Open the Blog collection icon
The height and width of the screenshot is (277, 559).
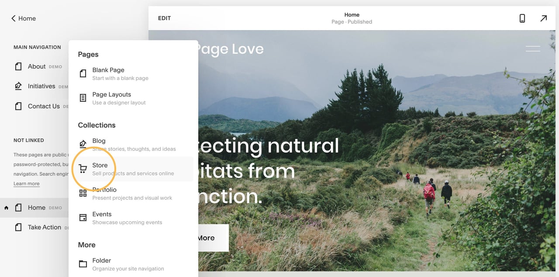tap(83, 144)
